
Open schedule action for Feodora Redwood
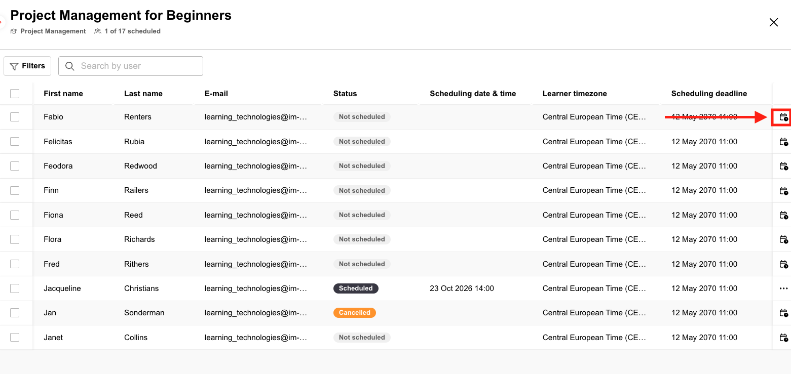click(x=783, y=166)
